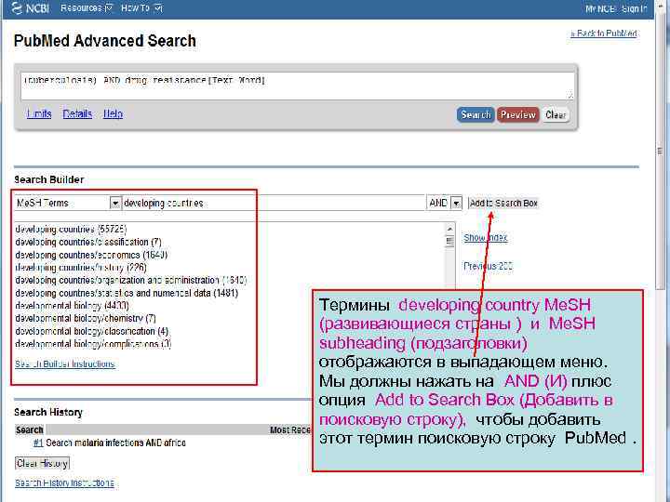Open the Limits link
The width and height of the screenshot is (670, 502).
pyautogui.click(x=39, y=114)
